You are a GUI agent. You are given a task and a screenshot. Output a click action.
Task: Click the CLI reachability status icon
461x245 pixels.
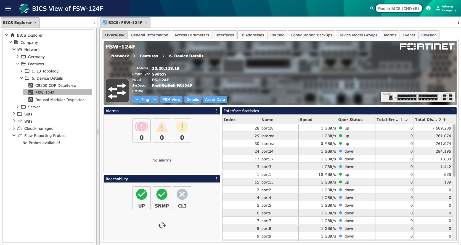182,195
